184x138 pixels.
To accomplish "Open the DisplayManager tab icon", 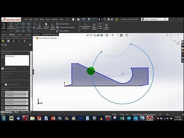I will [x=24, y=41].
